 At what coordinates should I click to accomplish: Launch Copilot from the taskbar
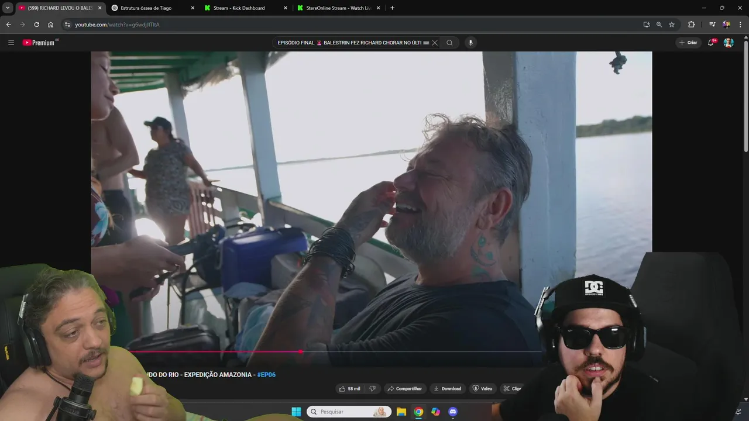[435, 412]
